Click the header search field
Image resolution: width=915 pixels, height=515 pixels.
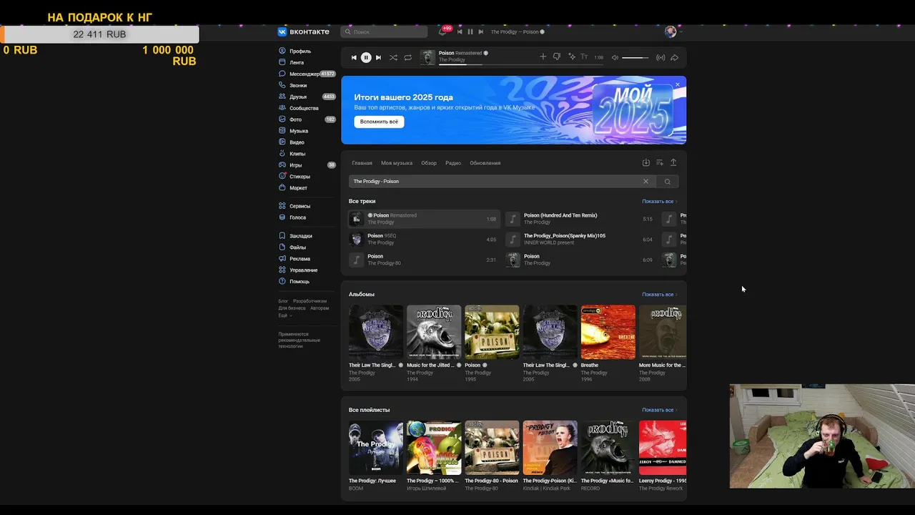tap(384, 31)
